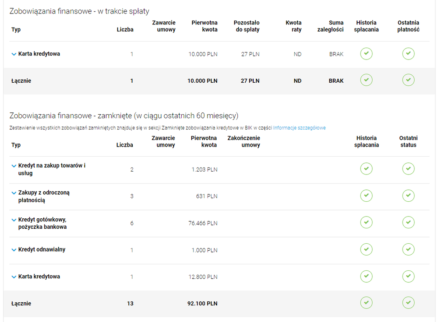Select the 12.800 PLN amount
This screenshot has width=438, height=322.
coord(203,277)
